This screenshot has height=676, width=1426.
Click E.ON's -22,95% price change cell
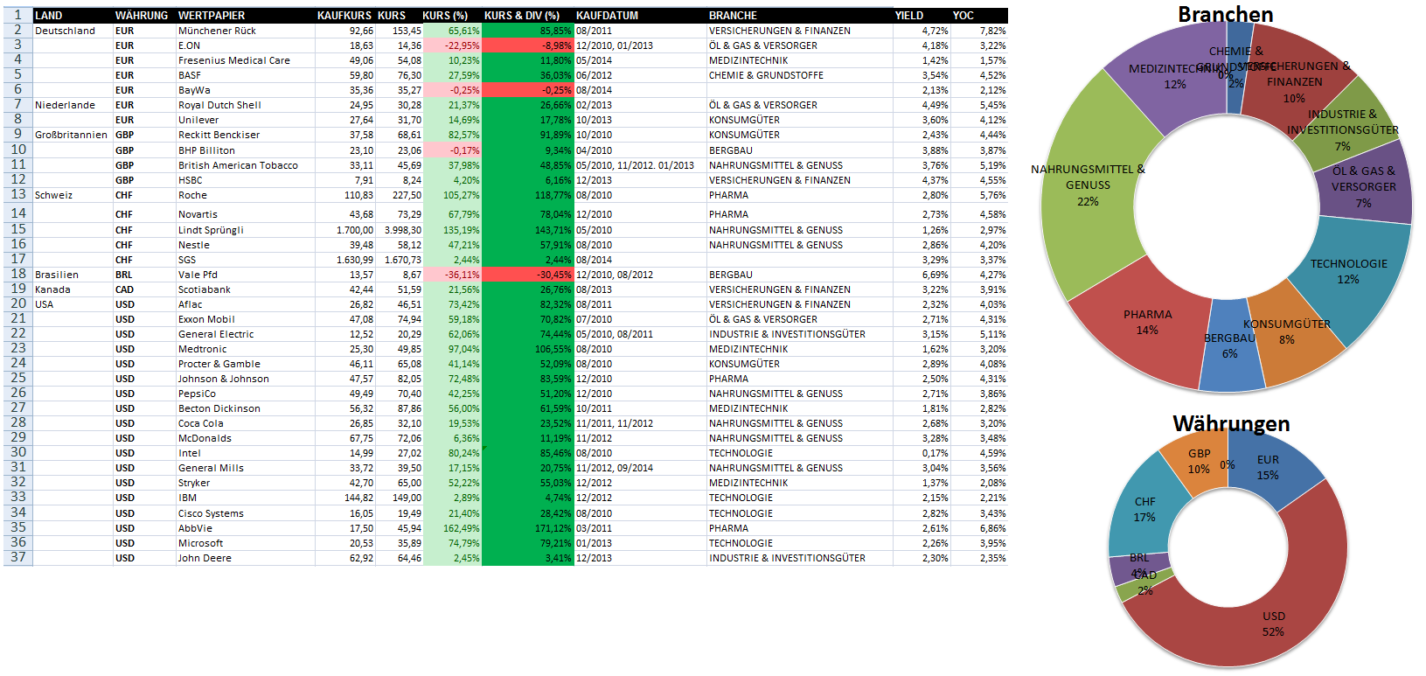tap(452, 45)
